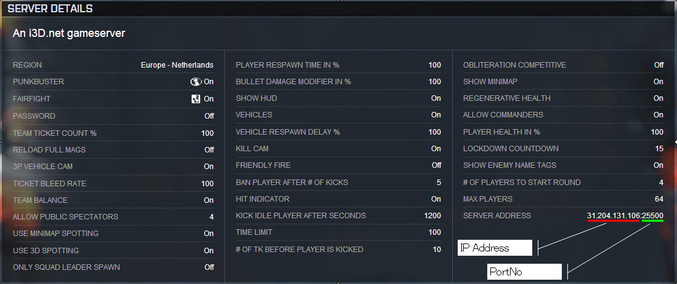The image size is (677, 284).
Task: Click the Obliteration Competitive Off value
Action: pyautogui.click(x=659, y=65)
